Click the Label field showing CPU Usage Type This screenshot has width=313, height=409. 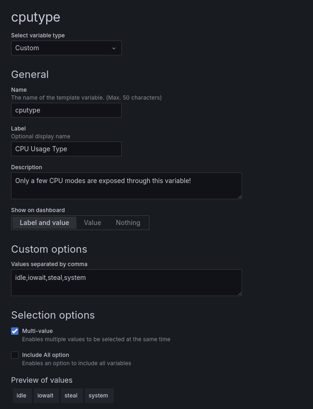coord(66,149)
